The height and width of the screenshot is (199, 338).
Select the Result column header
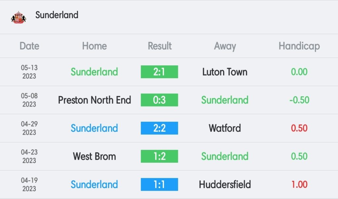(x=159, y=46)
